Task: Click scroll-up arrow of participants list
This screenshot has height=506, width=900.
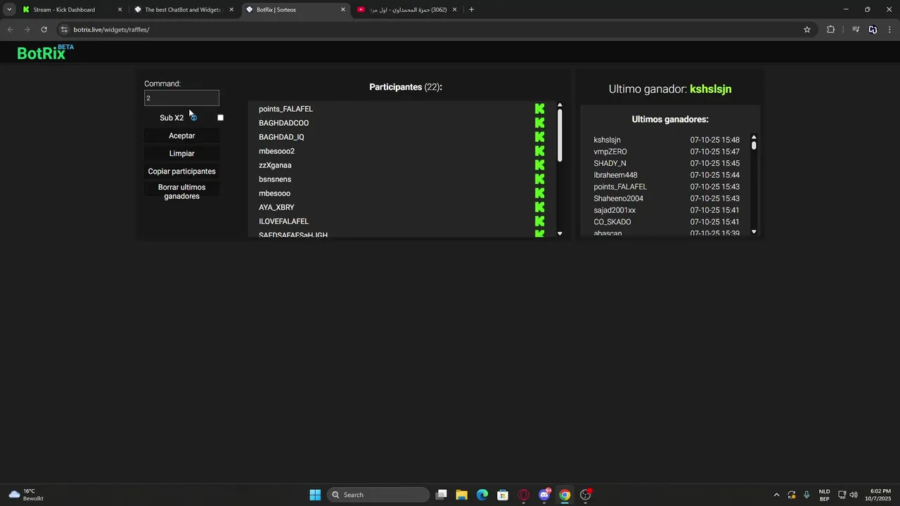Action: pos(560,105)
